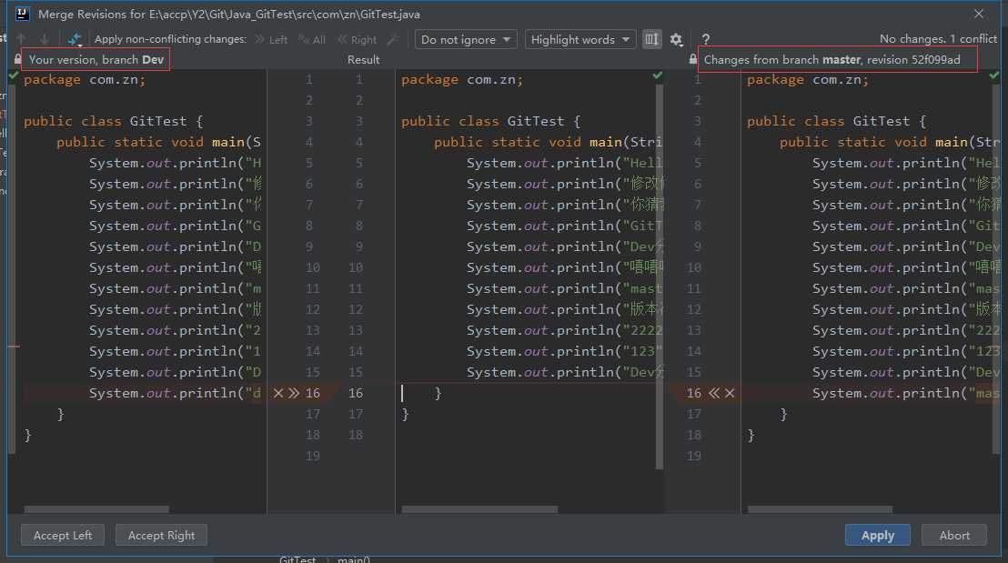Click lock icon beside Changes from branch master
The image size is (1008, 563).
pyautogui.click(x=692, y=59)
